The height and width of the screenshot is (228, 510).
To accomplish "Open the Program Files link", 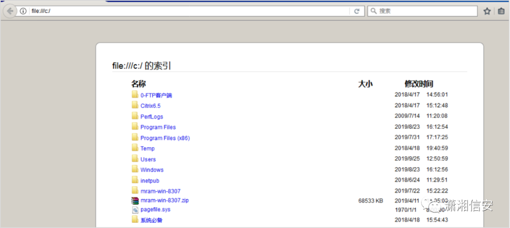I will pos(158,127).
